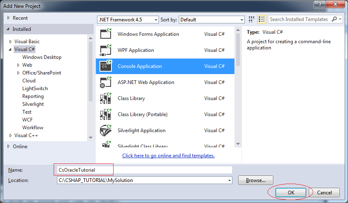This screenshot has height=203, width=348.
Task: Click template list scrollbar up arrow
Action: (238, 30)
